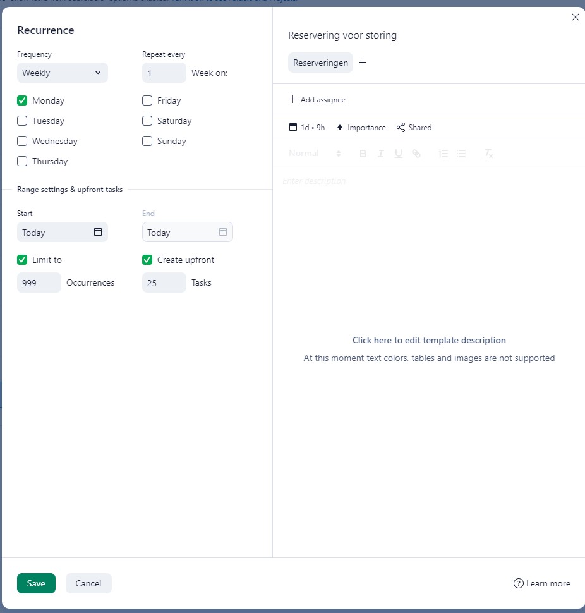Apply bulleted list formatting
585x613 pixels.
pos(461,154)
